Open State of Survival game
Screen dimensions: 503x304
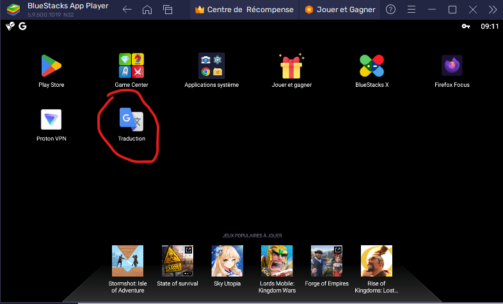[177, 261]
